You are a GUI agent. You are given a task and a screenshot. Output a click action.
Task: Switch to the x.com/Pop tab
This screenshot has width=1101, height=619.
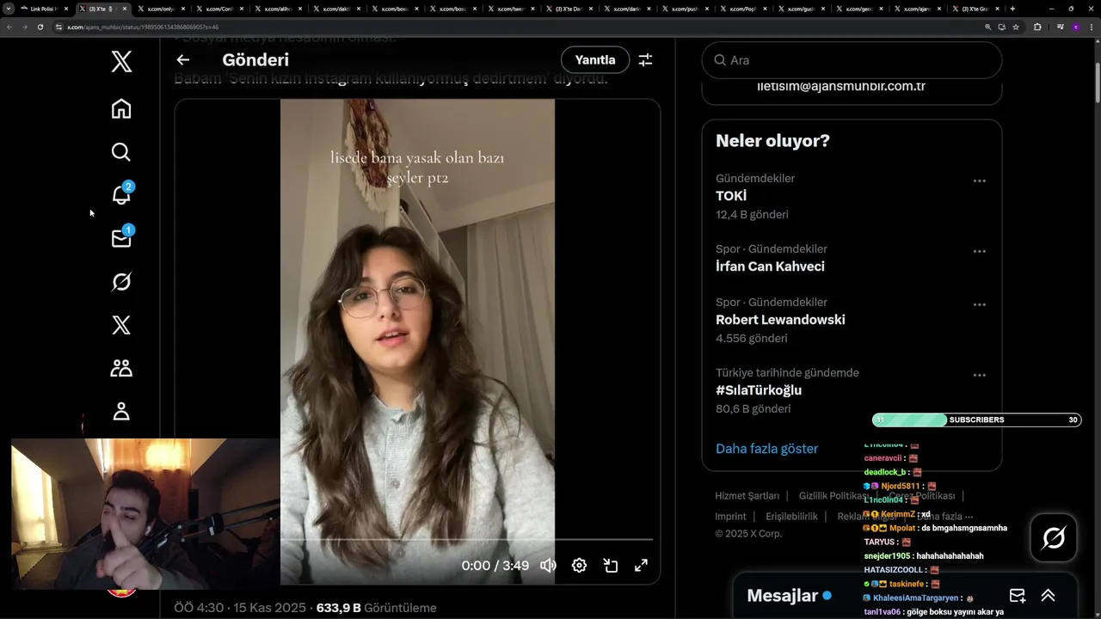(743, 9)
